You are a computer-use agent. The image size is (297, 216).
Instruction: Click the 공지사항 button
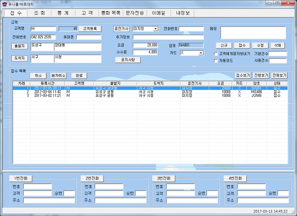point(125,60)
